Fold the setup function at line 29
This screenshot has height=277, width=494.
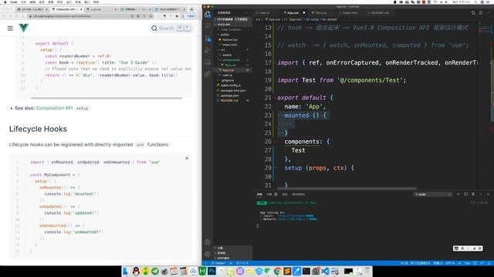(x=275, y=168)
